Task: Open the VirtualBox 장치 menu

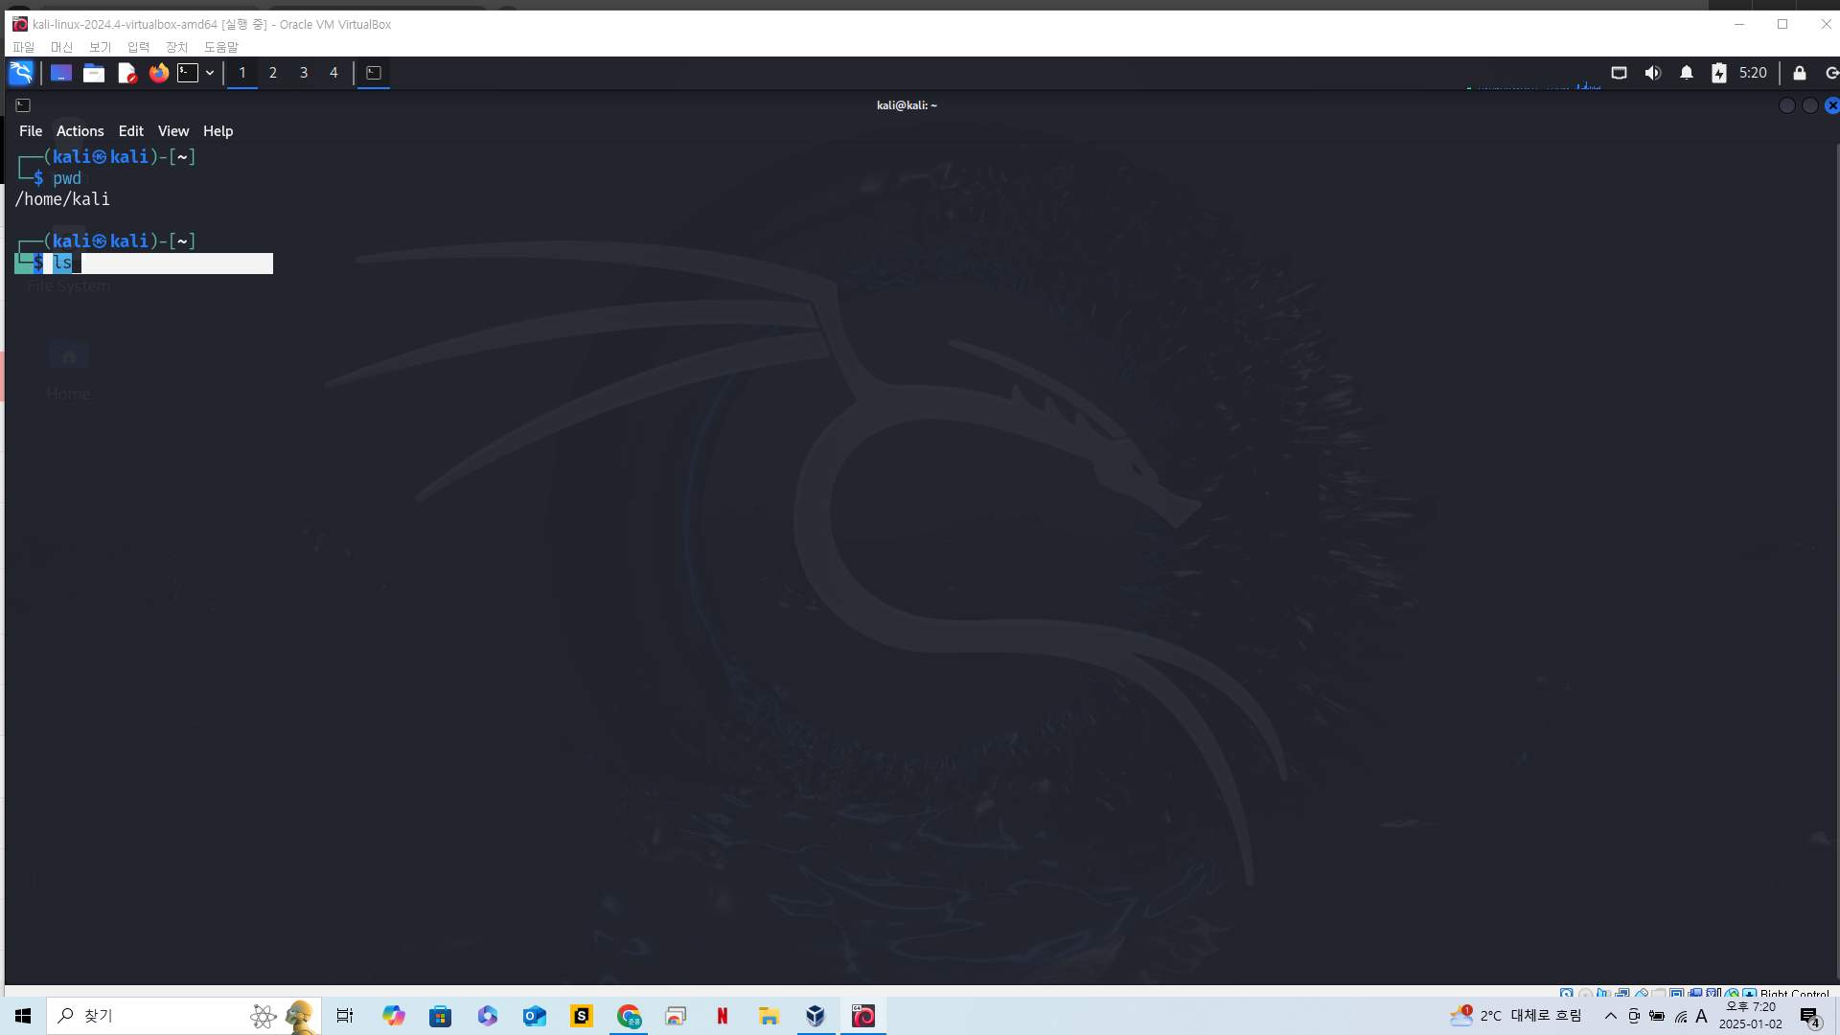Action: [x=177, y=47]
